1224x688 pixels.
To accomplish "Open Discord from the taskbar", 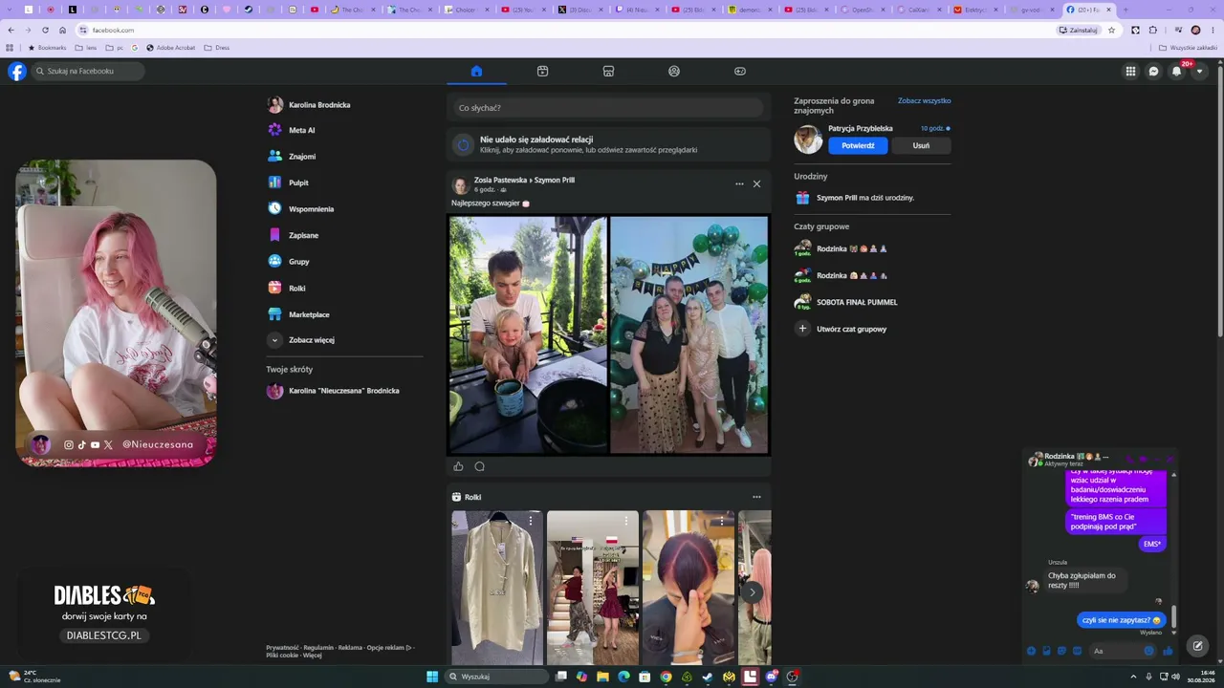I will (x=771, y=677).
